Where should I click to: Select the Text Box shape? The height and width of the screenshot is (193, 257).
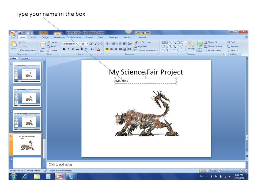coord(163,43)
